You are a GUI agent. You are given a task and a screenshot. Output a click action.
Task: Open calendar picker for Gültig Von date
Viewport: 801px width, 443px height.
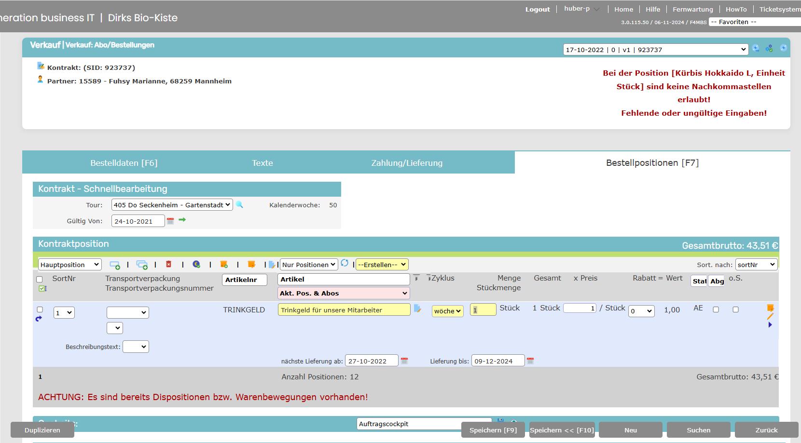coord(170,221)
